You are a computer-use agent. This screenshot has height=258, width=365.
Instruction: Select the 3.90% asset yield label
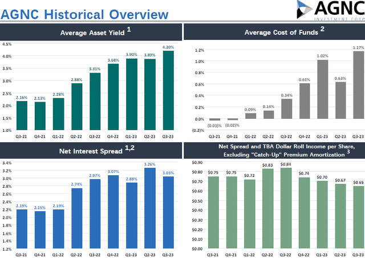pos(132,55)
